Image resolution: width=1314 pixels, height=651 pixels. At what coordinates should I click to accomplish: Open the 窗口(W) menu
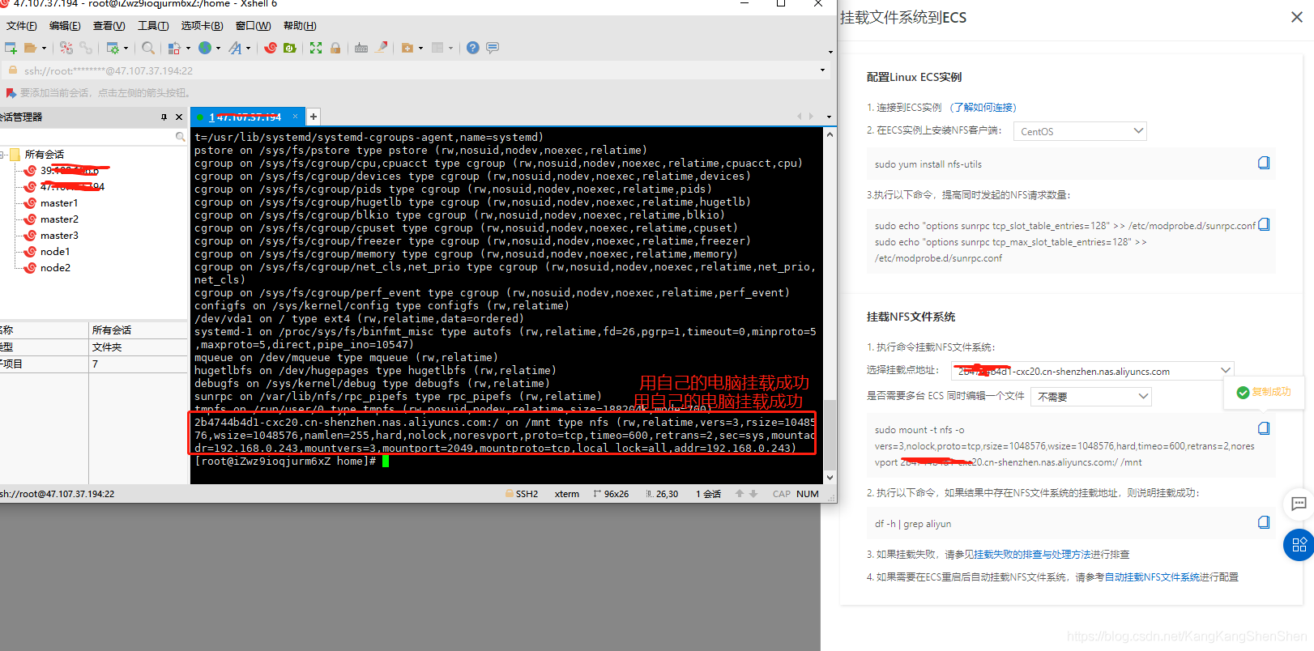253,26
